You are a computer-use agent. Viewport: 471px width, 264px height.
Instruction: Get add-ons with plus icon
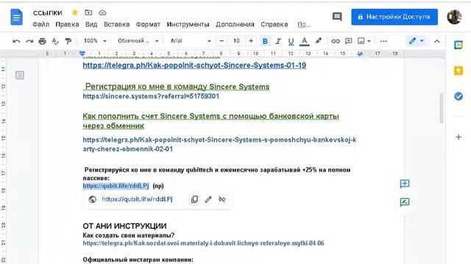pos(458,137)
